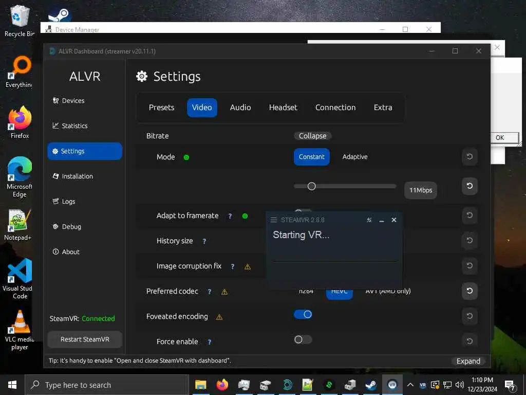Open the Microsoft Edge desktop shortcut

tap(20, 177)
